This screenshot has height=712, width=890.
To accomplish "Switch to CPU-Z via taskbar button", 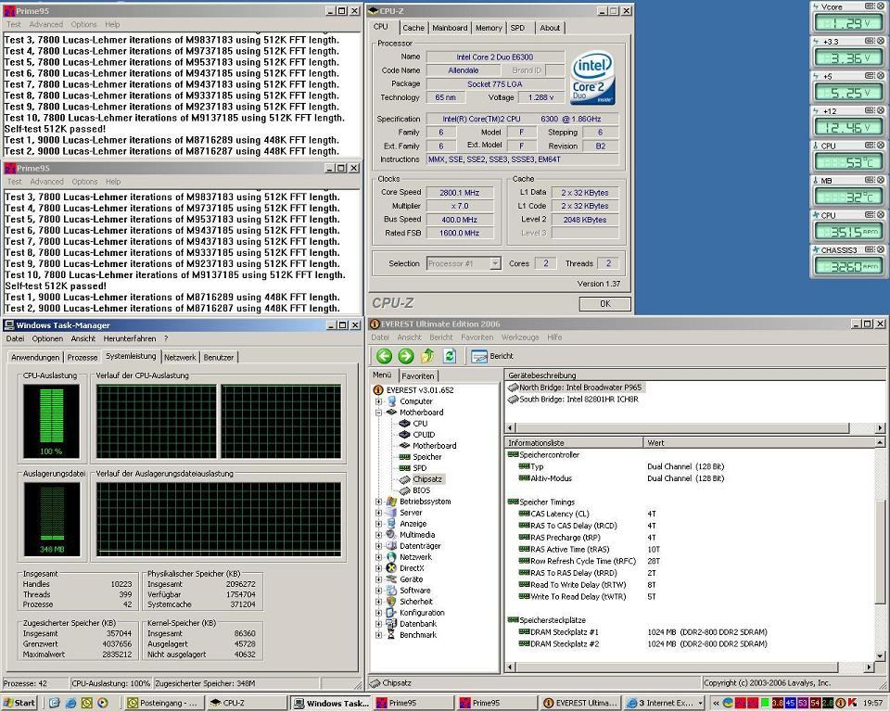I will click(x=245, y=703).
